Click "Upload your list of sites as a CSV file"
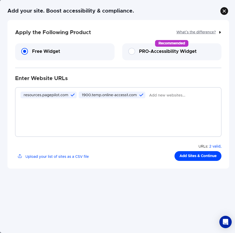This screenshot has width=235, height=233. pos(57,157)
